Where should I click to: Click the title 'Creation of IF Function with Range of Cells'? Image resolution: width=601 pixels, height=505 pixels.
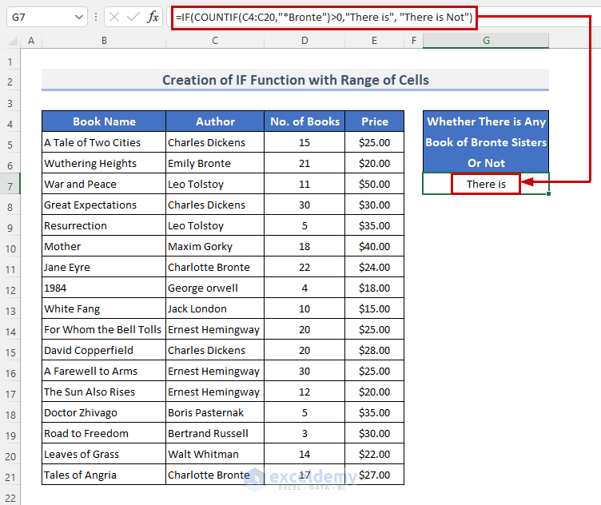[x=295, y=80]
